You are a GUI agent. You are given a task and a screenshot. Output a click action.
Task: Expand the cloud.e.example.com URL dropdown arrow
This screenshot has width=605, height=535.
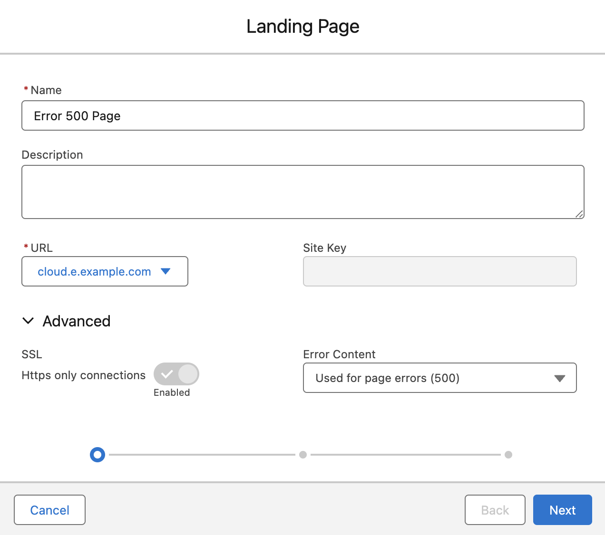166,271
